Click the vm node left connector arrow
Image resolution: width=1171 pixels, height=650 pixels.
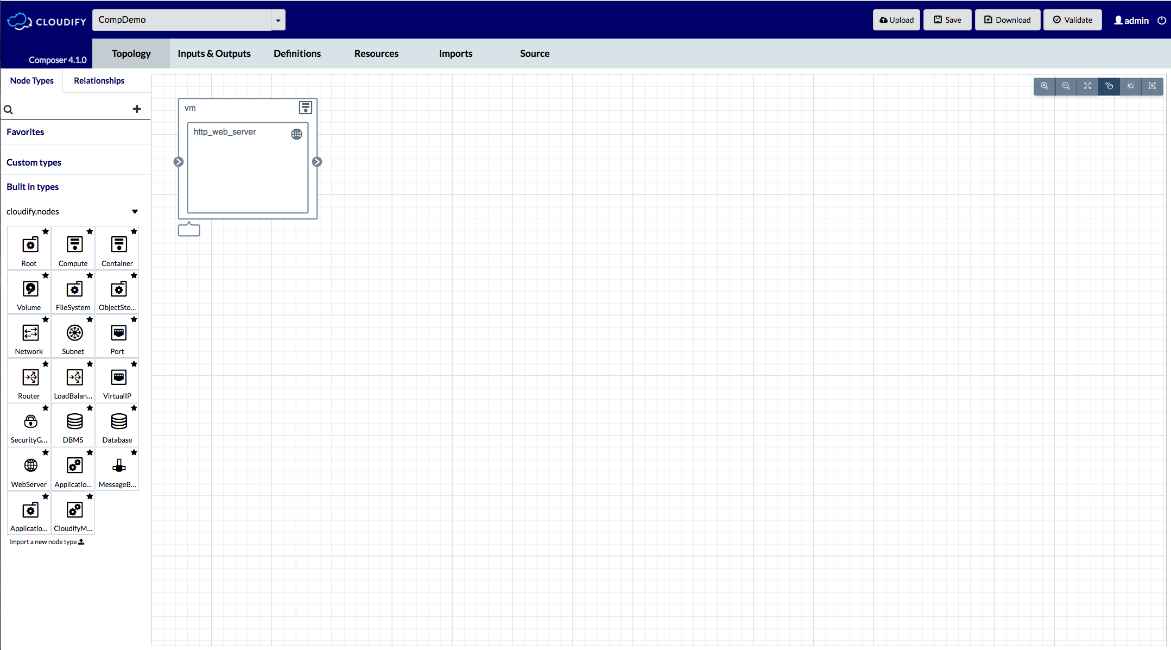pos(179,162)
